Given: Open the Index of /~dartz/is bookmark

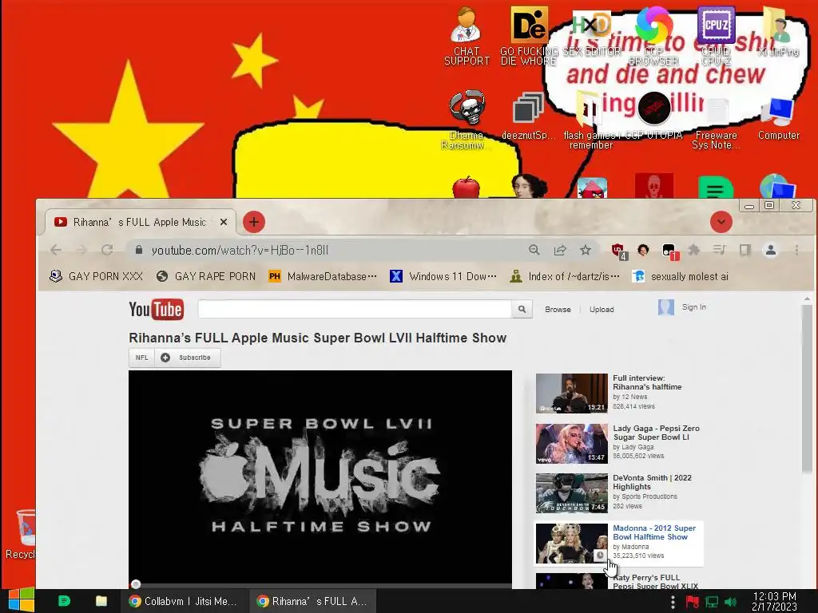Looking at the screenshot, I should [566, 276].
